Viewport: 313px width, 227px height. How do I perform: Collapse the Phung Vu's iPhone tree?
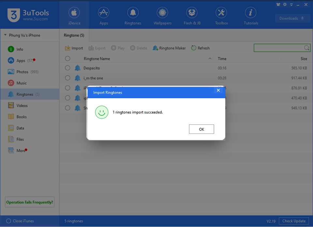click(5, 35)
